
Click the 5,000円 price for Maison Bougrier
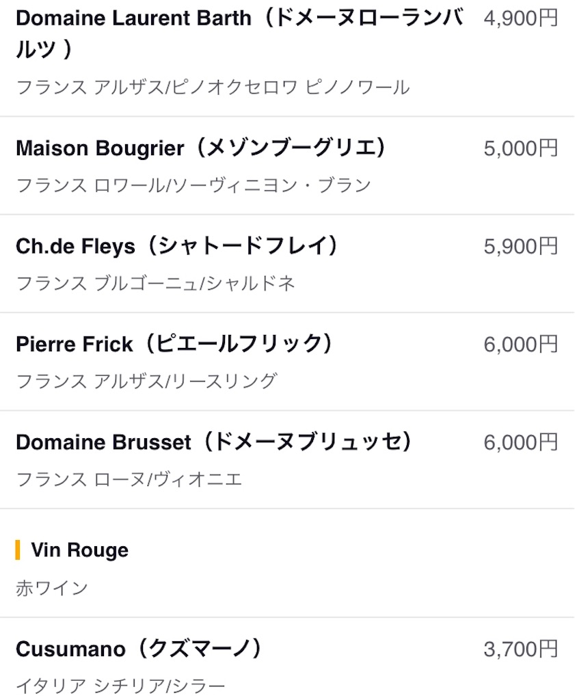click(520, 148)
